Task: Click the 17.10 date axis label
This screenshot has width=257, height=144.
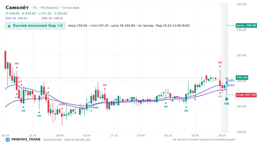Action: 114,136
